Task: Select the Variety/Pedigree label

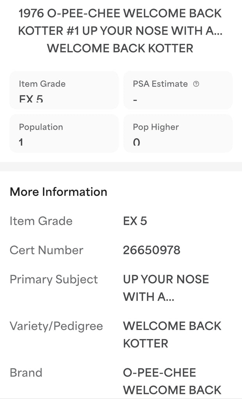Action: tap(56, 326)
